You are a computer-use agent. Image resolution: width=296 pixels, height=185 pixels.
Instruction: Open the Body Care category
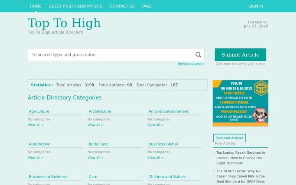(x=98, y=144)
